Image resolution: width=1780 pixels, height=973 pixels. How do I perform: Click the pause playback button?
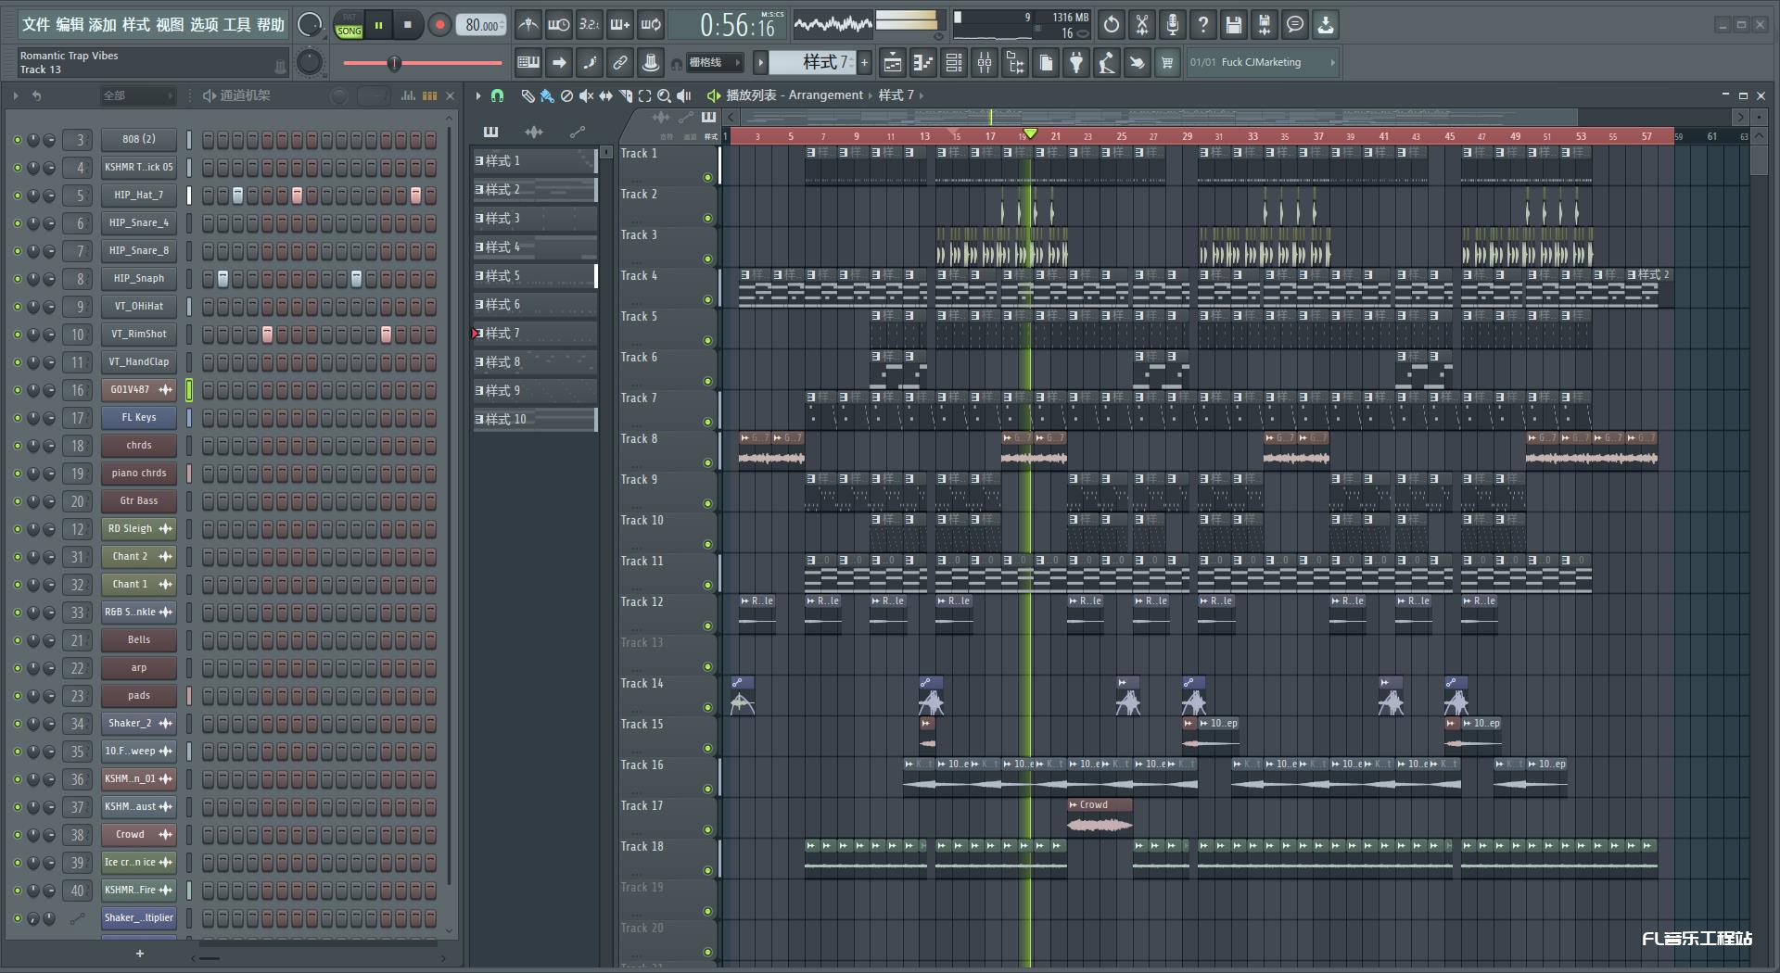click(x=378, y=25)
